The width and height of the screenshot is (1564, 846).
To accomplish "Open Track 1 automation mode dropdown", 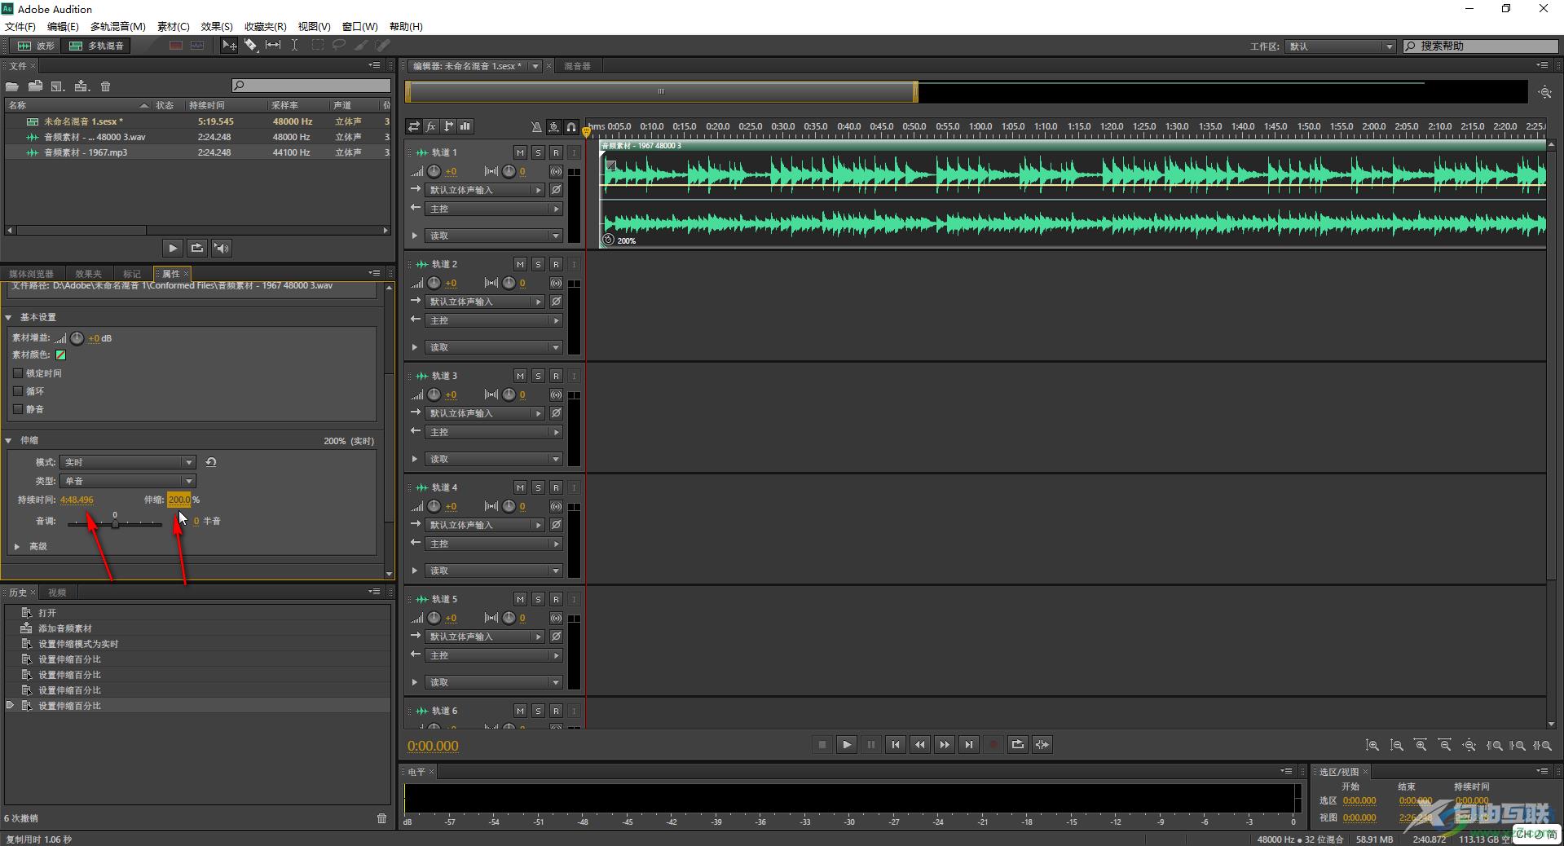I will click(x=495, y=236).
